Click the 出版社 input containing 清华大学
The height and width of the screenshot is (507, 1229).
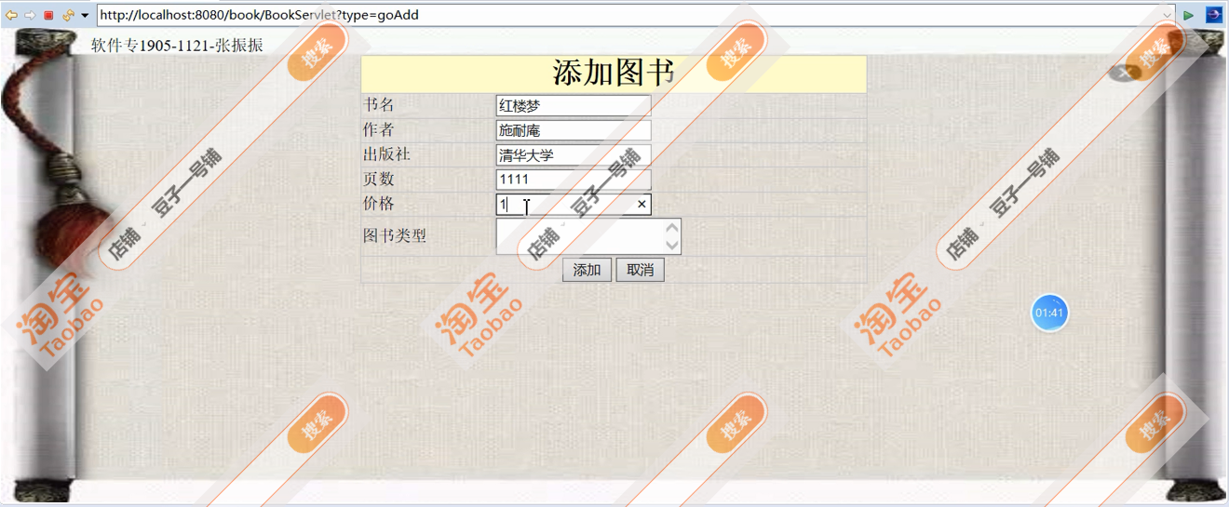[574, 155]
